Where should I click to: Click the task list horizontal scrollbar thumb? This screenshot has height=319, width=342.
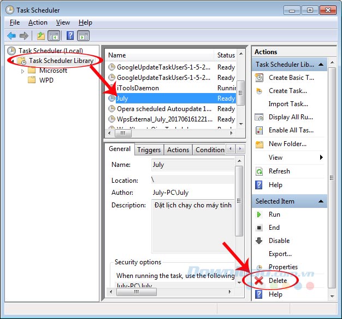123,133
